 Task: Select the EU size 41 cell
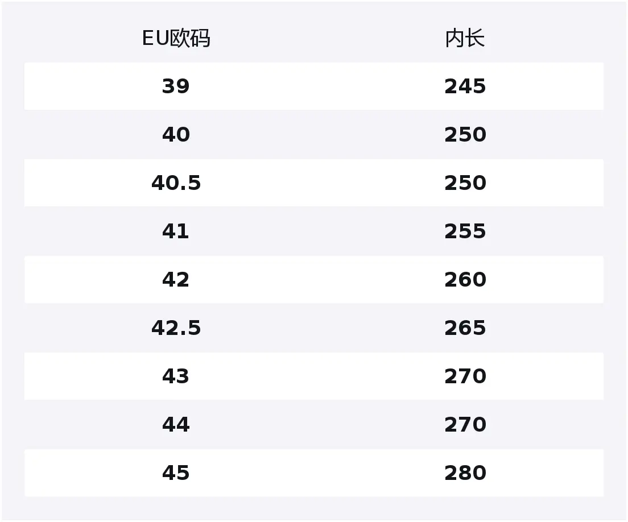click(x=176, y=231)
